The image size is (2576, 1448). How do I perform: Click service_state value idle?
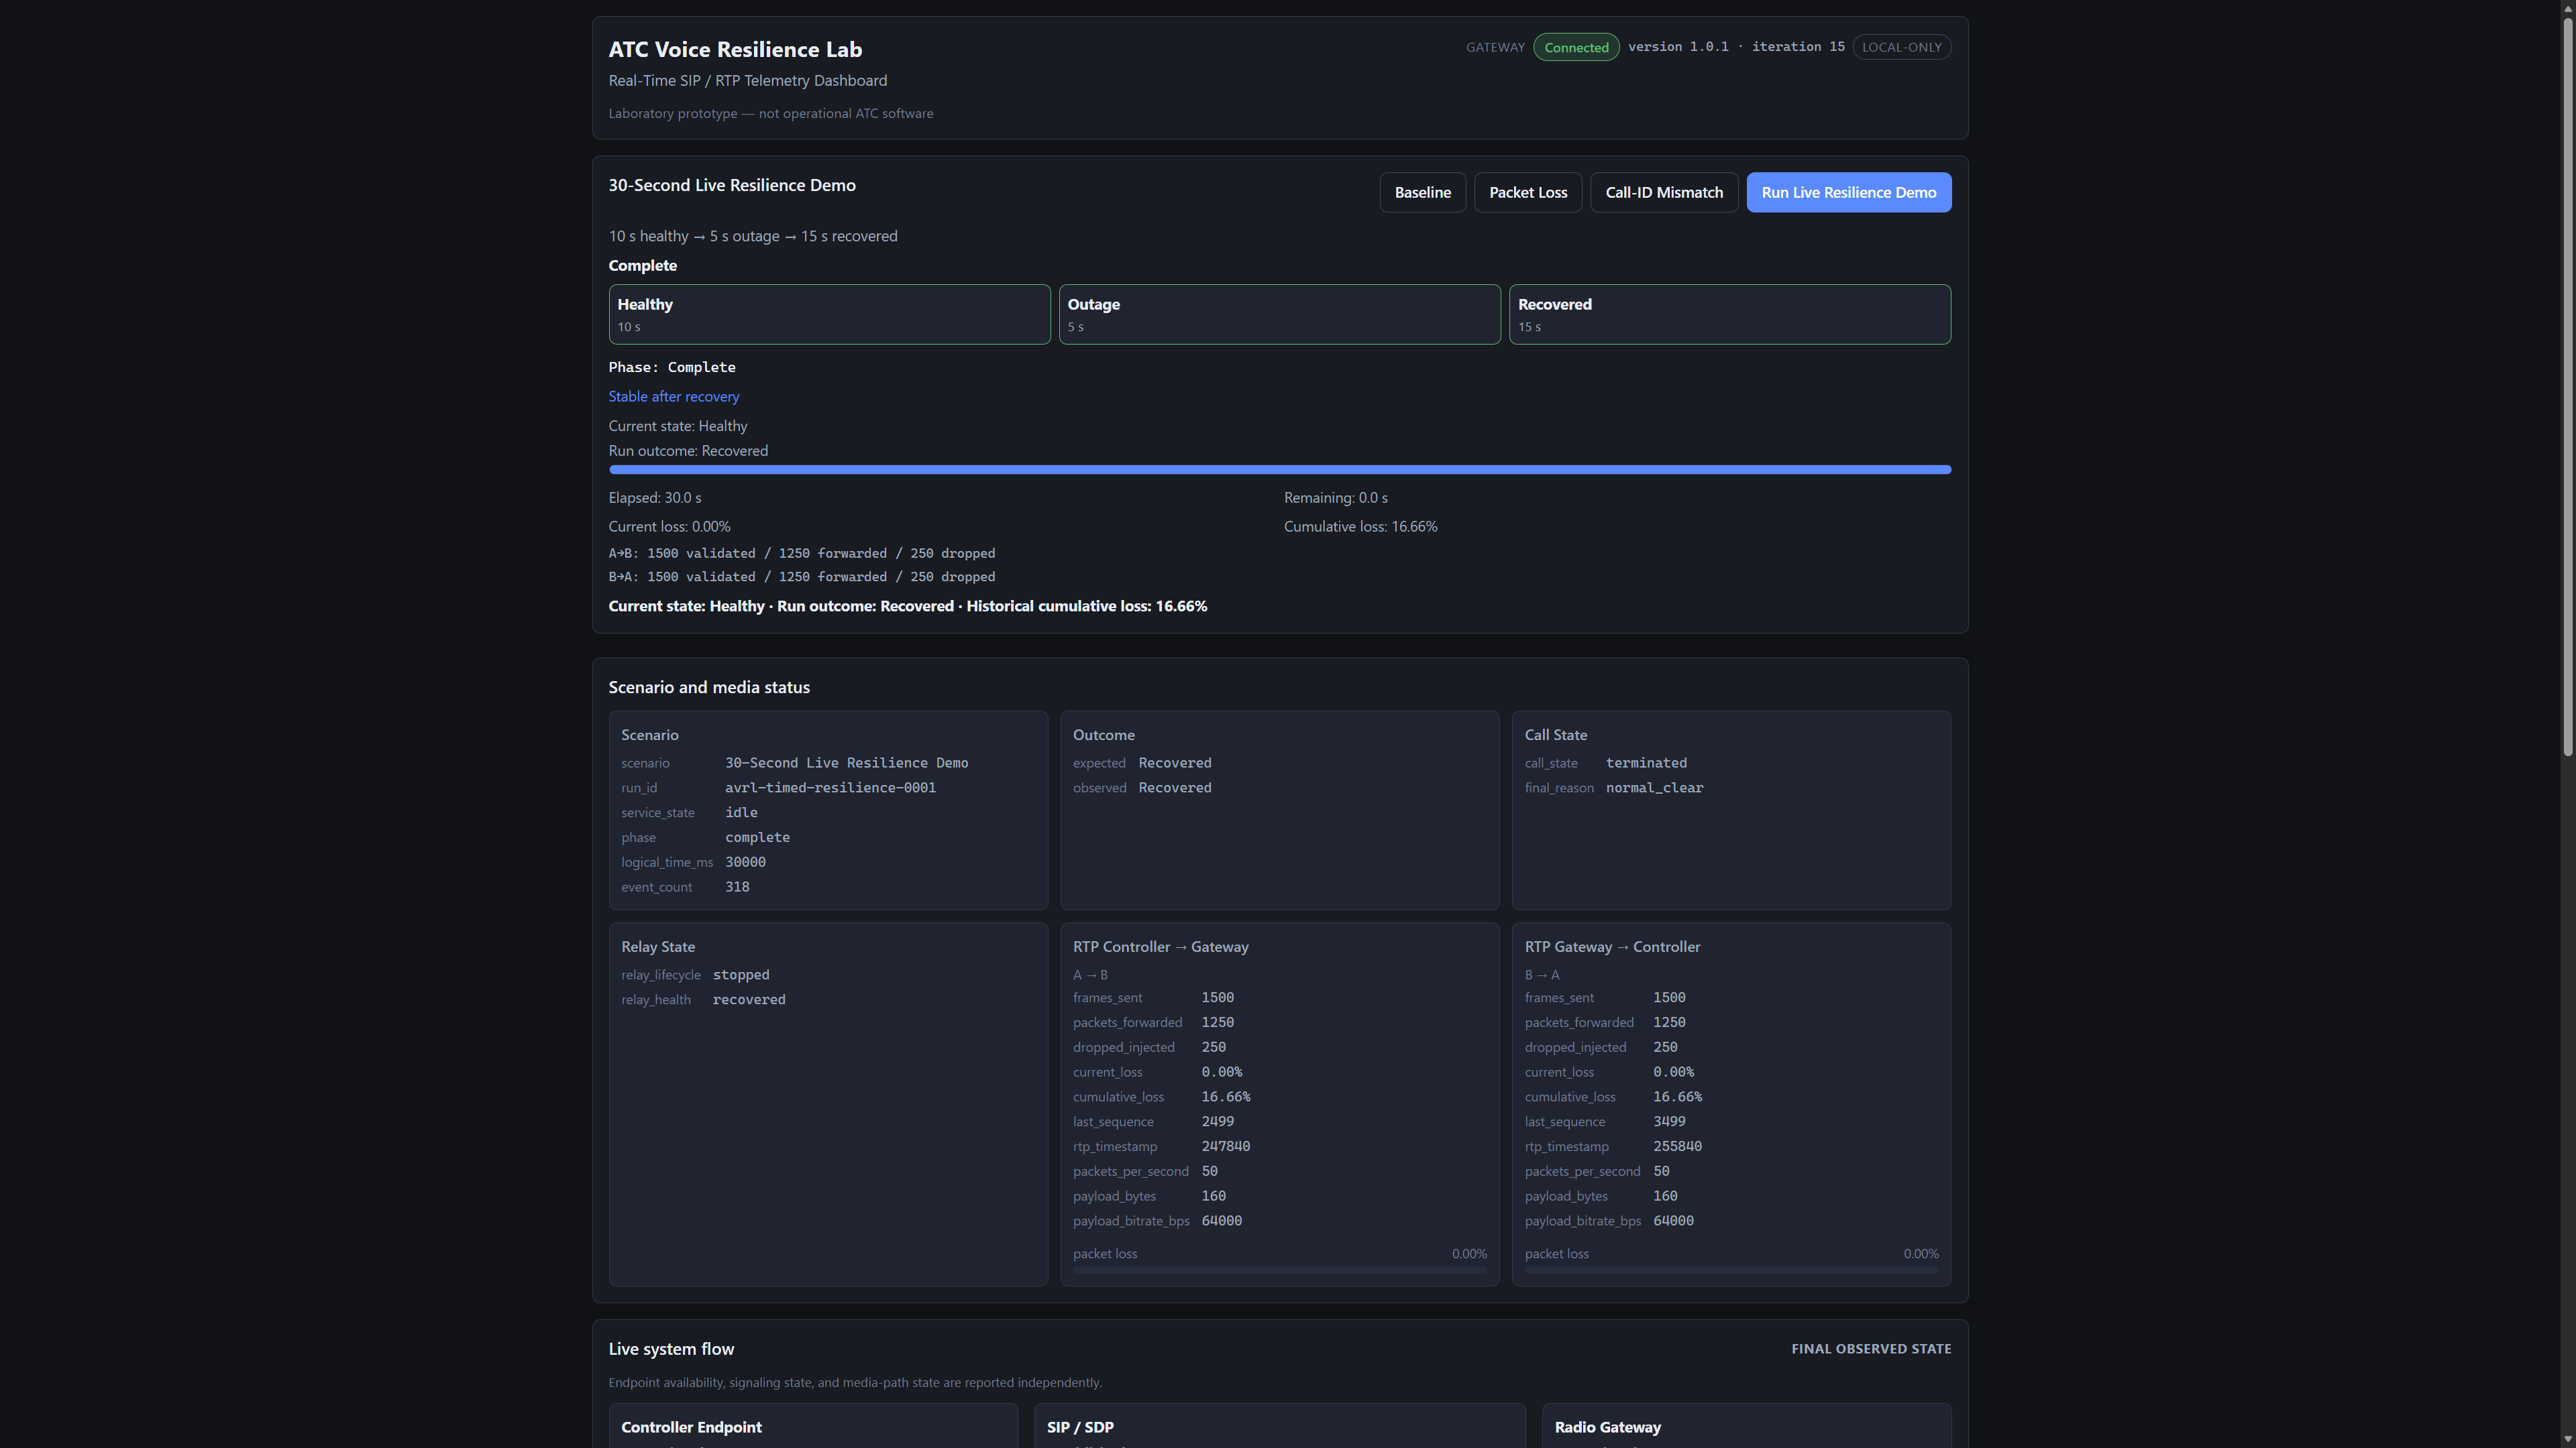(741, 812)
